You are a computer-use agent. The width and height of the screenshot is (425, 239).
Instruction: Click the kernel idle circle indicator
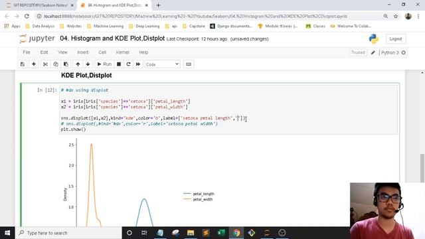pyautogui.click(x=404, y=52)
